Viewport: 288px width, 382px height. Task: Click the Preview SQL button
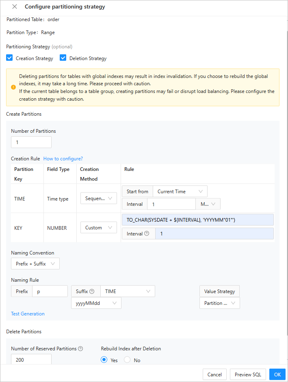tap(248, 375)
